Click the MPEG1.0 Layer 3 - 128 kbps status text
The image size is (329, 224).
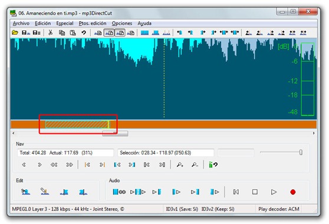tap(68, 209)
